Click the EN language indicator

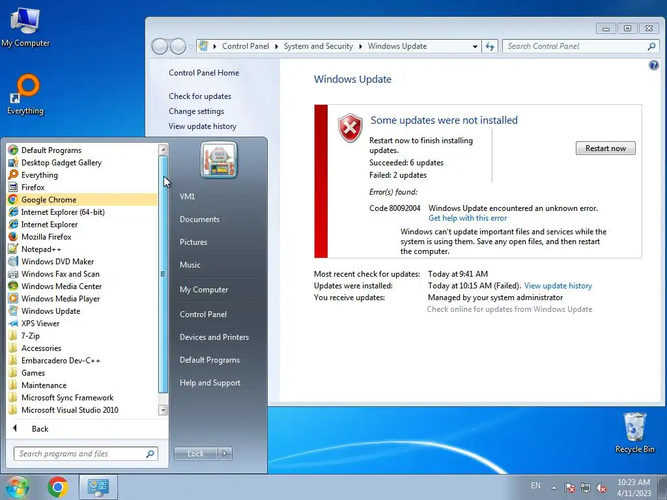coord(535,486)
